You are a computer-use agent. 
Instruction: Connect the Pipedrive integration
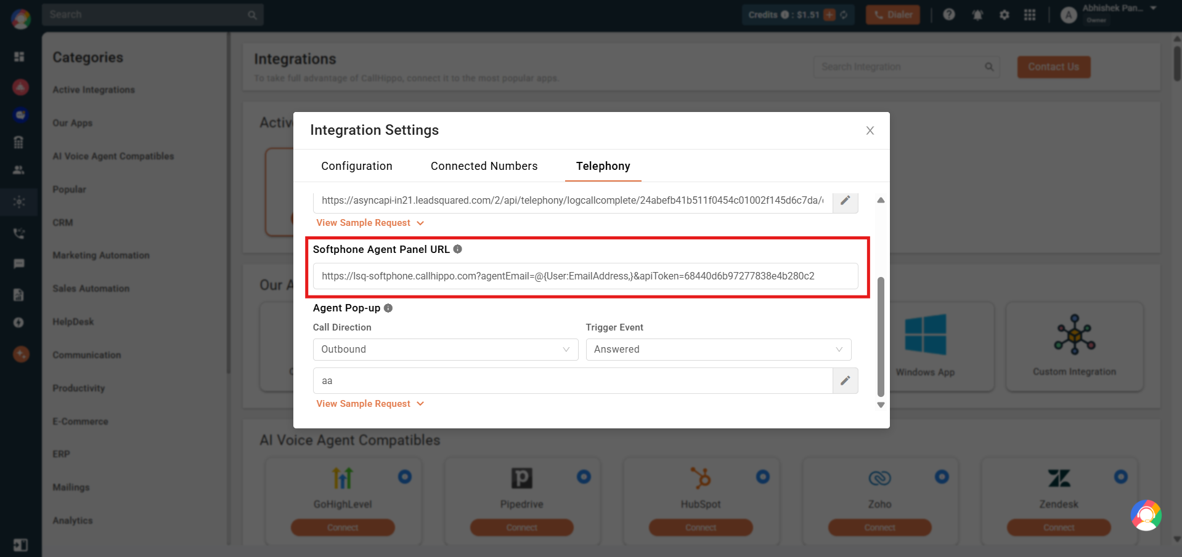[521, 527]
